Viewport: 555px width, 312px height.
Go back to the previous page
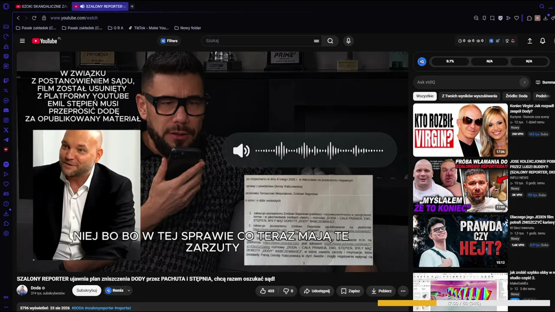pos(18,18)
